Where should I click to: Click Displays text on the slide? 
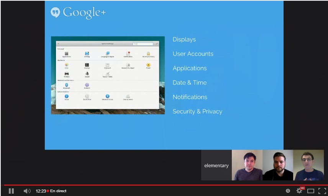(184, 39)
